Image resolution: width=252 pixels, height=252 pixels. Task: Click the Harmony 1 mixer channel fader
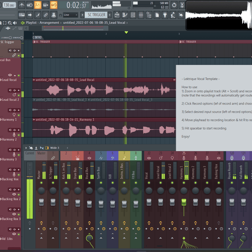pyautogui.click(x=184, y=202)
